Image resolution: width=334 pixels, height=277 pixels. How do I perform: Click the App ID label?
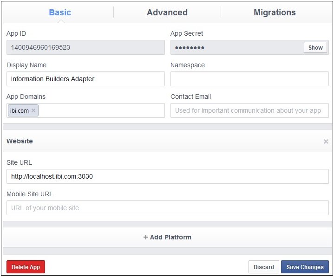[x=16, y=33]
